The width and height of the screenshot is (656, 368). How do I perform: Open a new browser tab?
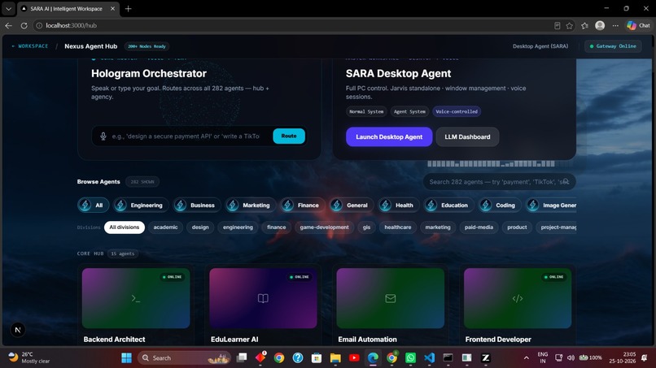(x=128, y=9)
